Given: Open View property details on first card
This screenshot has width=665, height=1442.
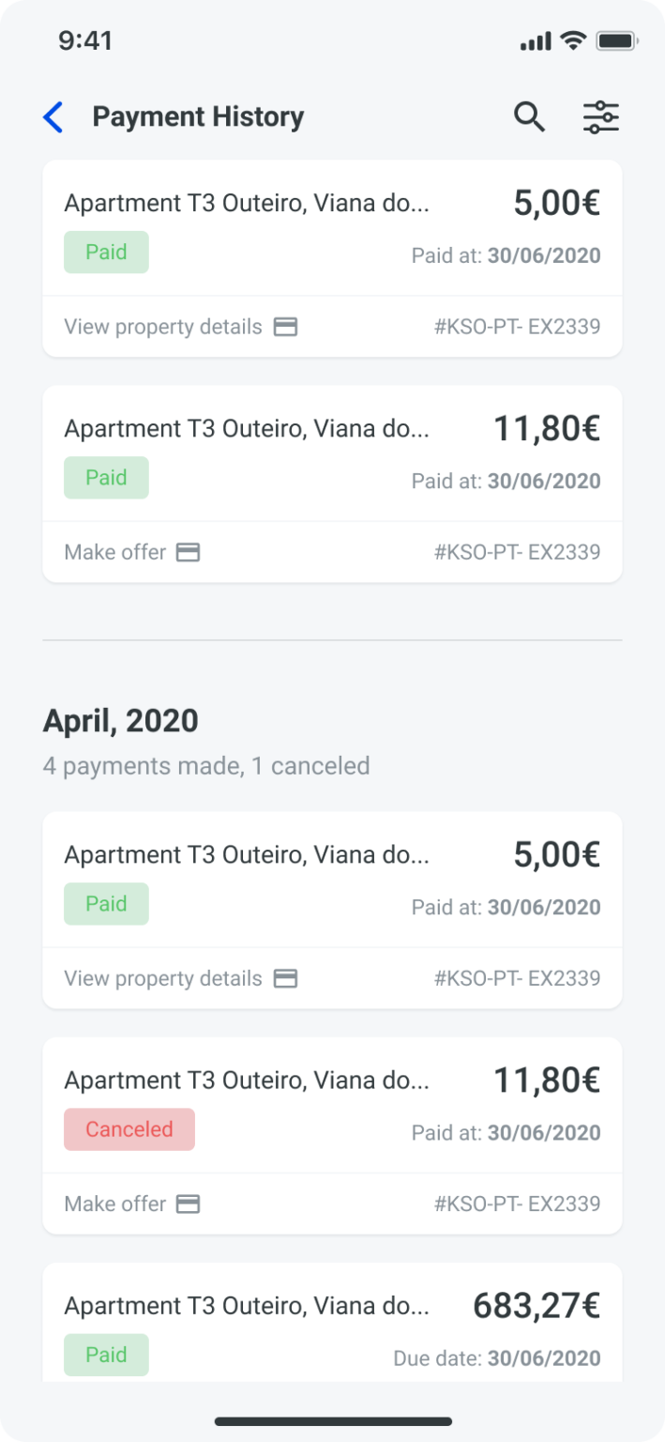Looking at the screenshot, I should coord(163,327).
